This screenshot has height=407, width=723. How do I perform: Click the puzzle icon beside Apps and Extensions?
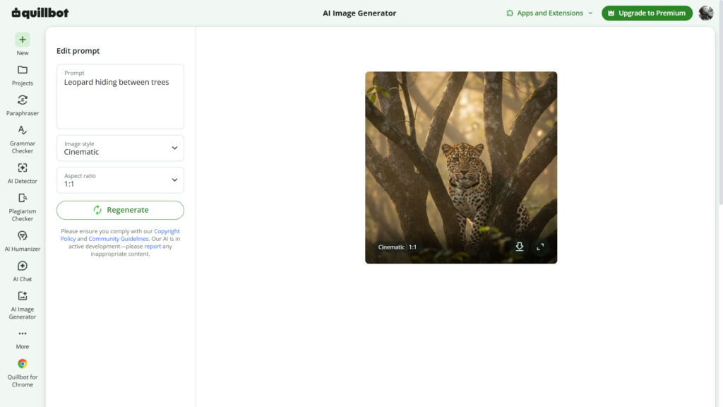pos(510,13)
